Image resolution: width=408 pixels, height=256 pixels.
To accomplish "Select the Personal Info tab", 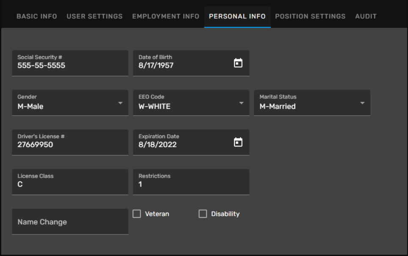I will click(x=237, y=17).
